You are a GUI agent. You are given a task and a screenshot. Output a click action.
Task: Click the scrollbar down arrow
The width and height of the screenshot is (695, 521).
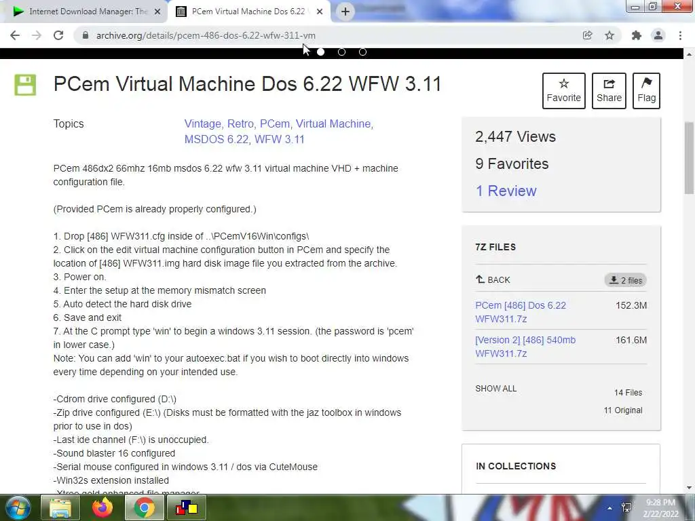[x=689, y=488]
